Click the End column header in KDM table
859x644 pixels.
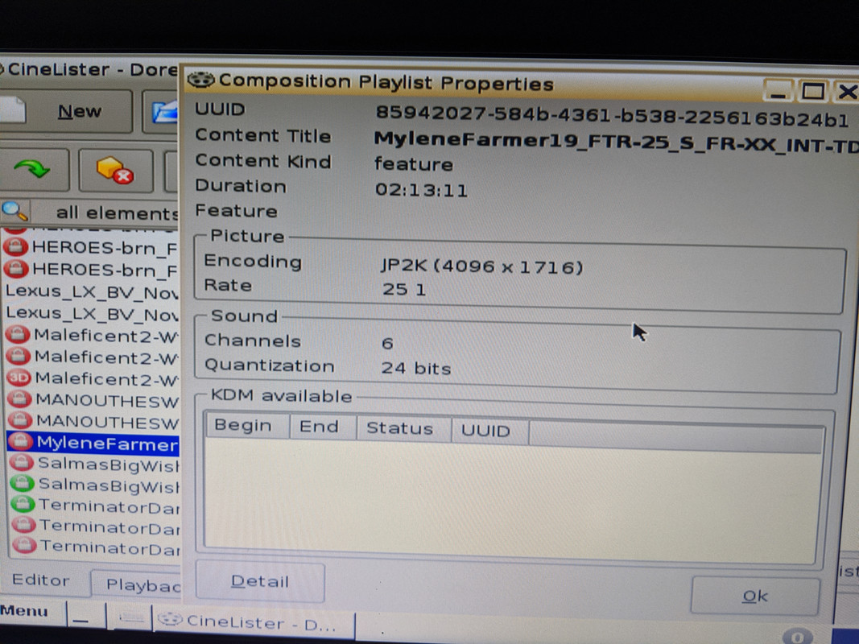[323, 427]
